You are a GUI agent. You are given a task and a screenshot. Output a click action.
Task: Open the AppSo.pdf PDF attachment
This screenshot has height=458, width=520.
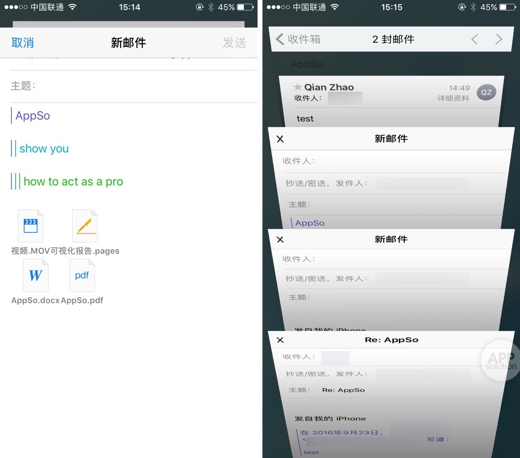pos(82,275)
